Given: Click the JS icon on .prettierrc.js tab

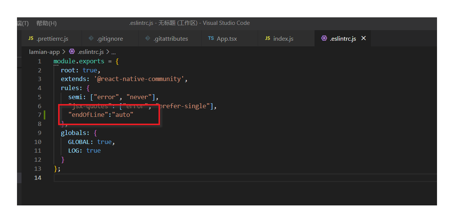Looking at the screenshot, I should pos(31,38).
